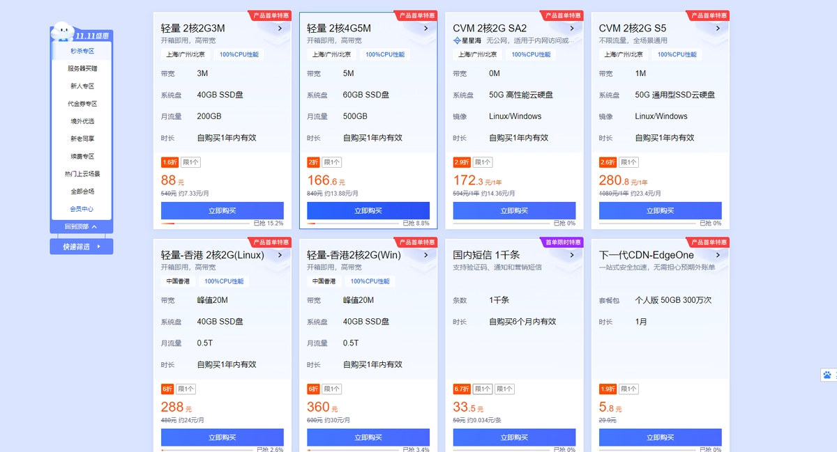Click the 1.9折 badge on the EdgeOne card
The height and width of the screenshot is (452, 837).
coord(608,389)
